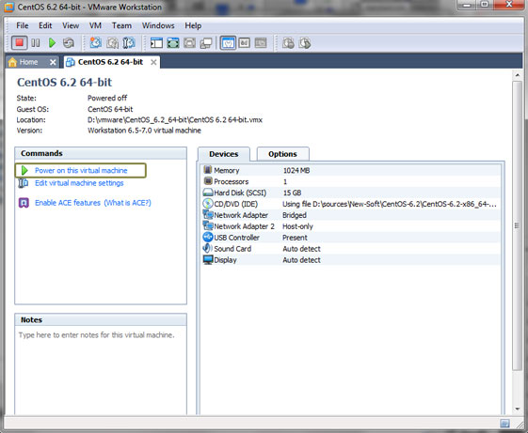Select the USB Controller row
This screenshot has height=433, width=528.
350,238
